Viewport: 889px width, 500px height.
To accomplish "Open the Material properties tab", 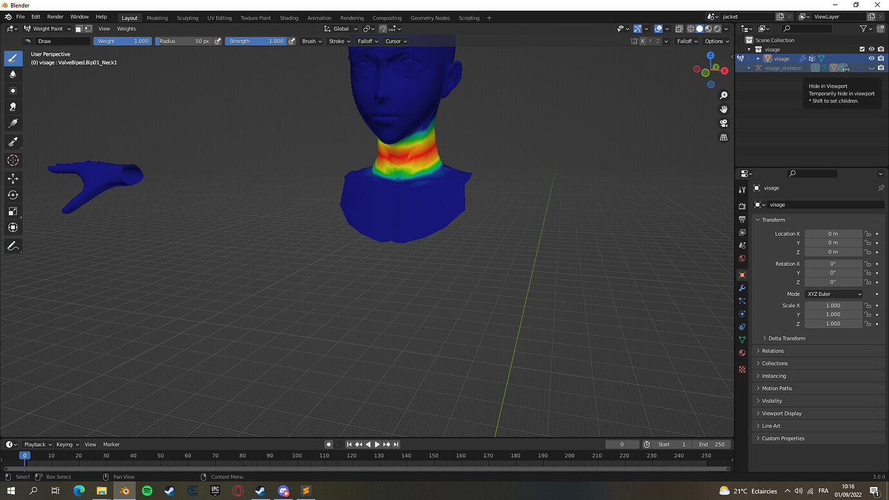I will [742, 352].
